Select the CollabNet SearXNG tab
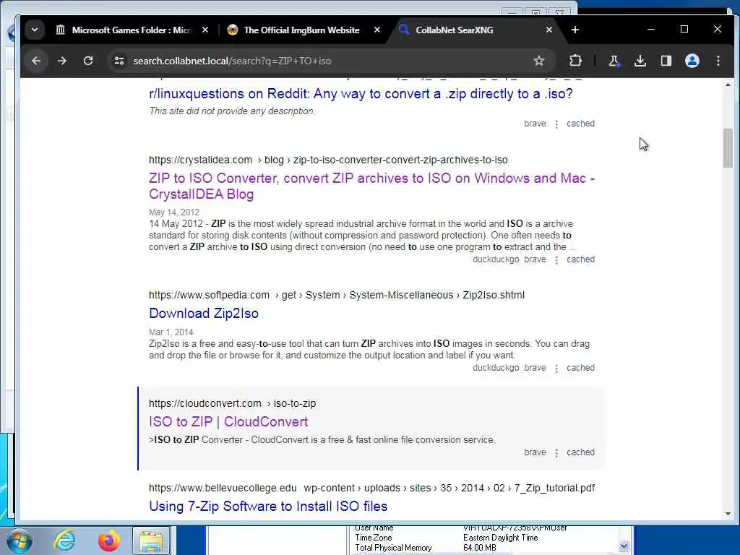 click(x=474, y=30)
